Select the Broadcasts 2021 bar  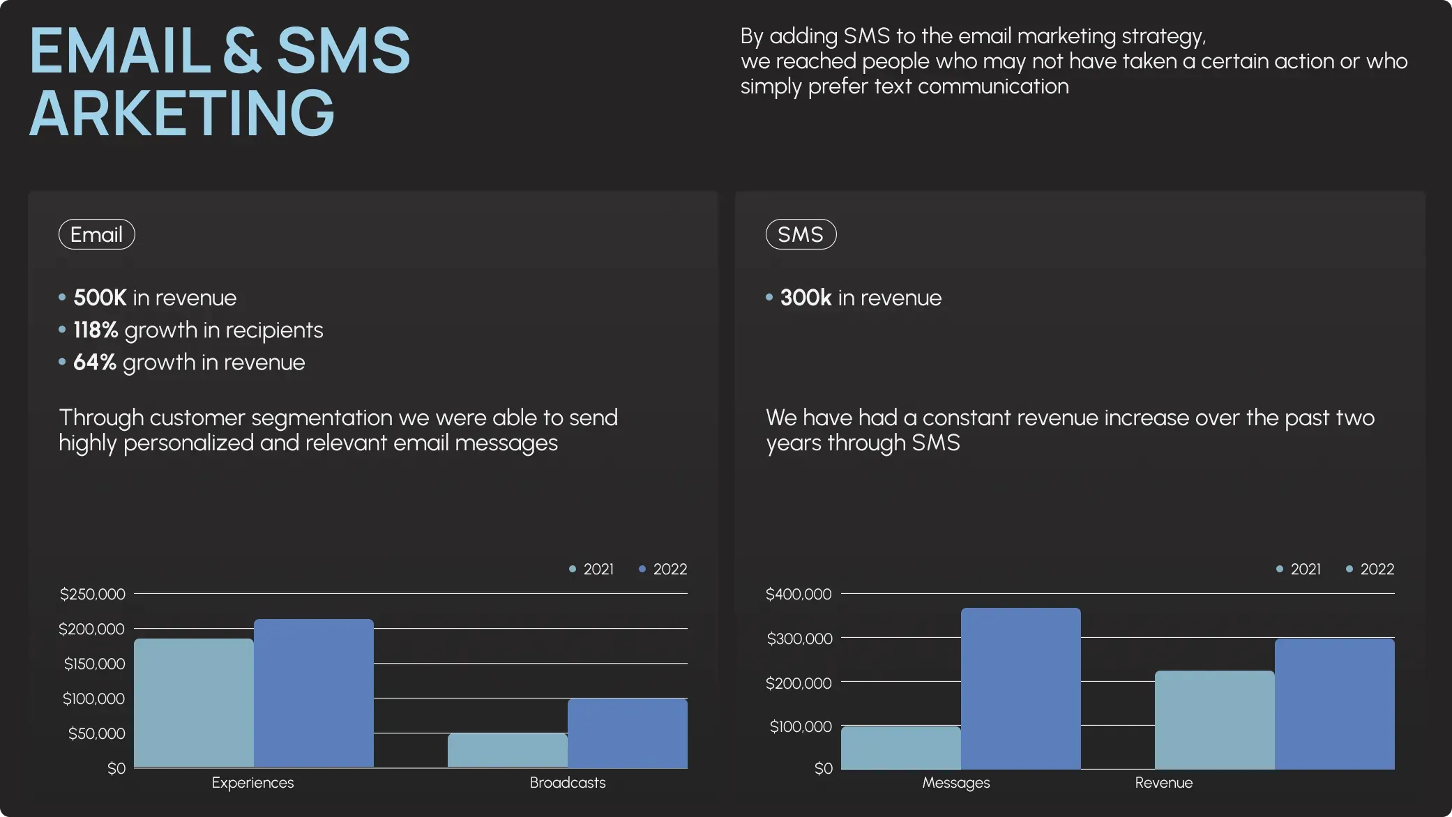pos(508,750)
